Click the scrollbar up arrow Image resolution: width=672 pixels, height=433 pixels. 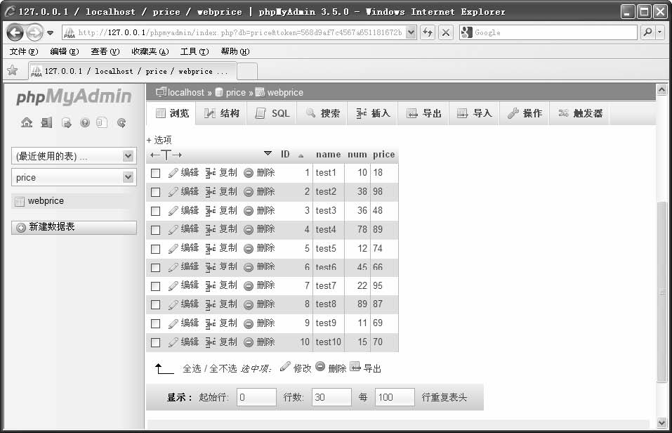661,89
